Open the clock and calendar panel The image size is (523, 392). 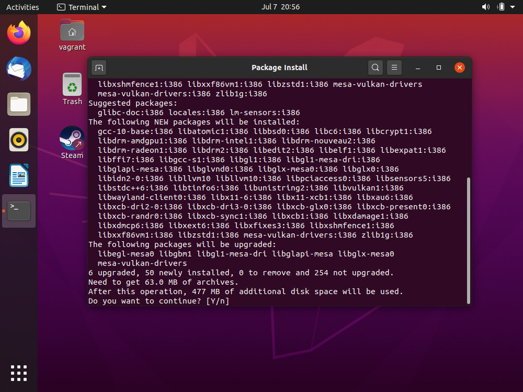tap(280, 7)
